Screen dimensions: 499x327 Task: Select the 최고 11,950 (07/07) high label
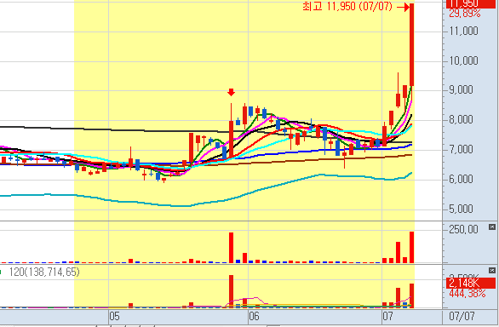point(347,6)
